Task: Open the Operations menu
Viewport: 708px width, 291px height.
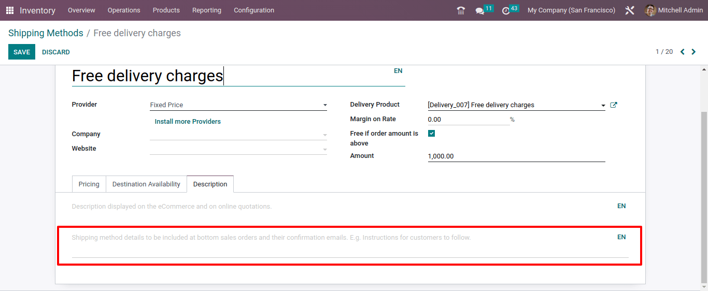Action: tap(124, 10)
